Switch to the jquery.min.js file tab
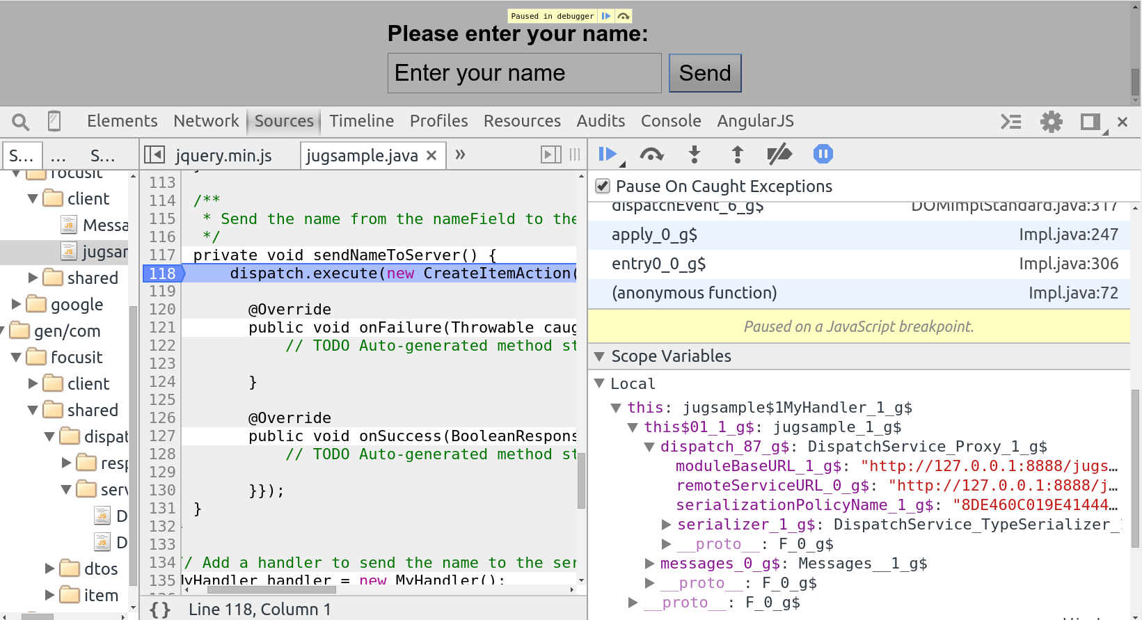 point(223,155)
